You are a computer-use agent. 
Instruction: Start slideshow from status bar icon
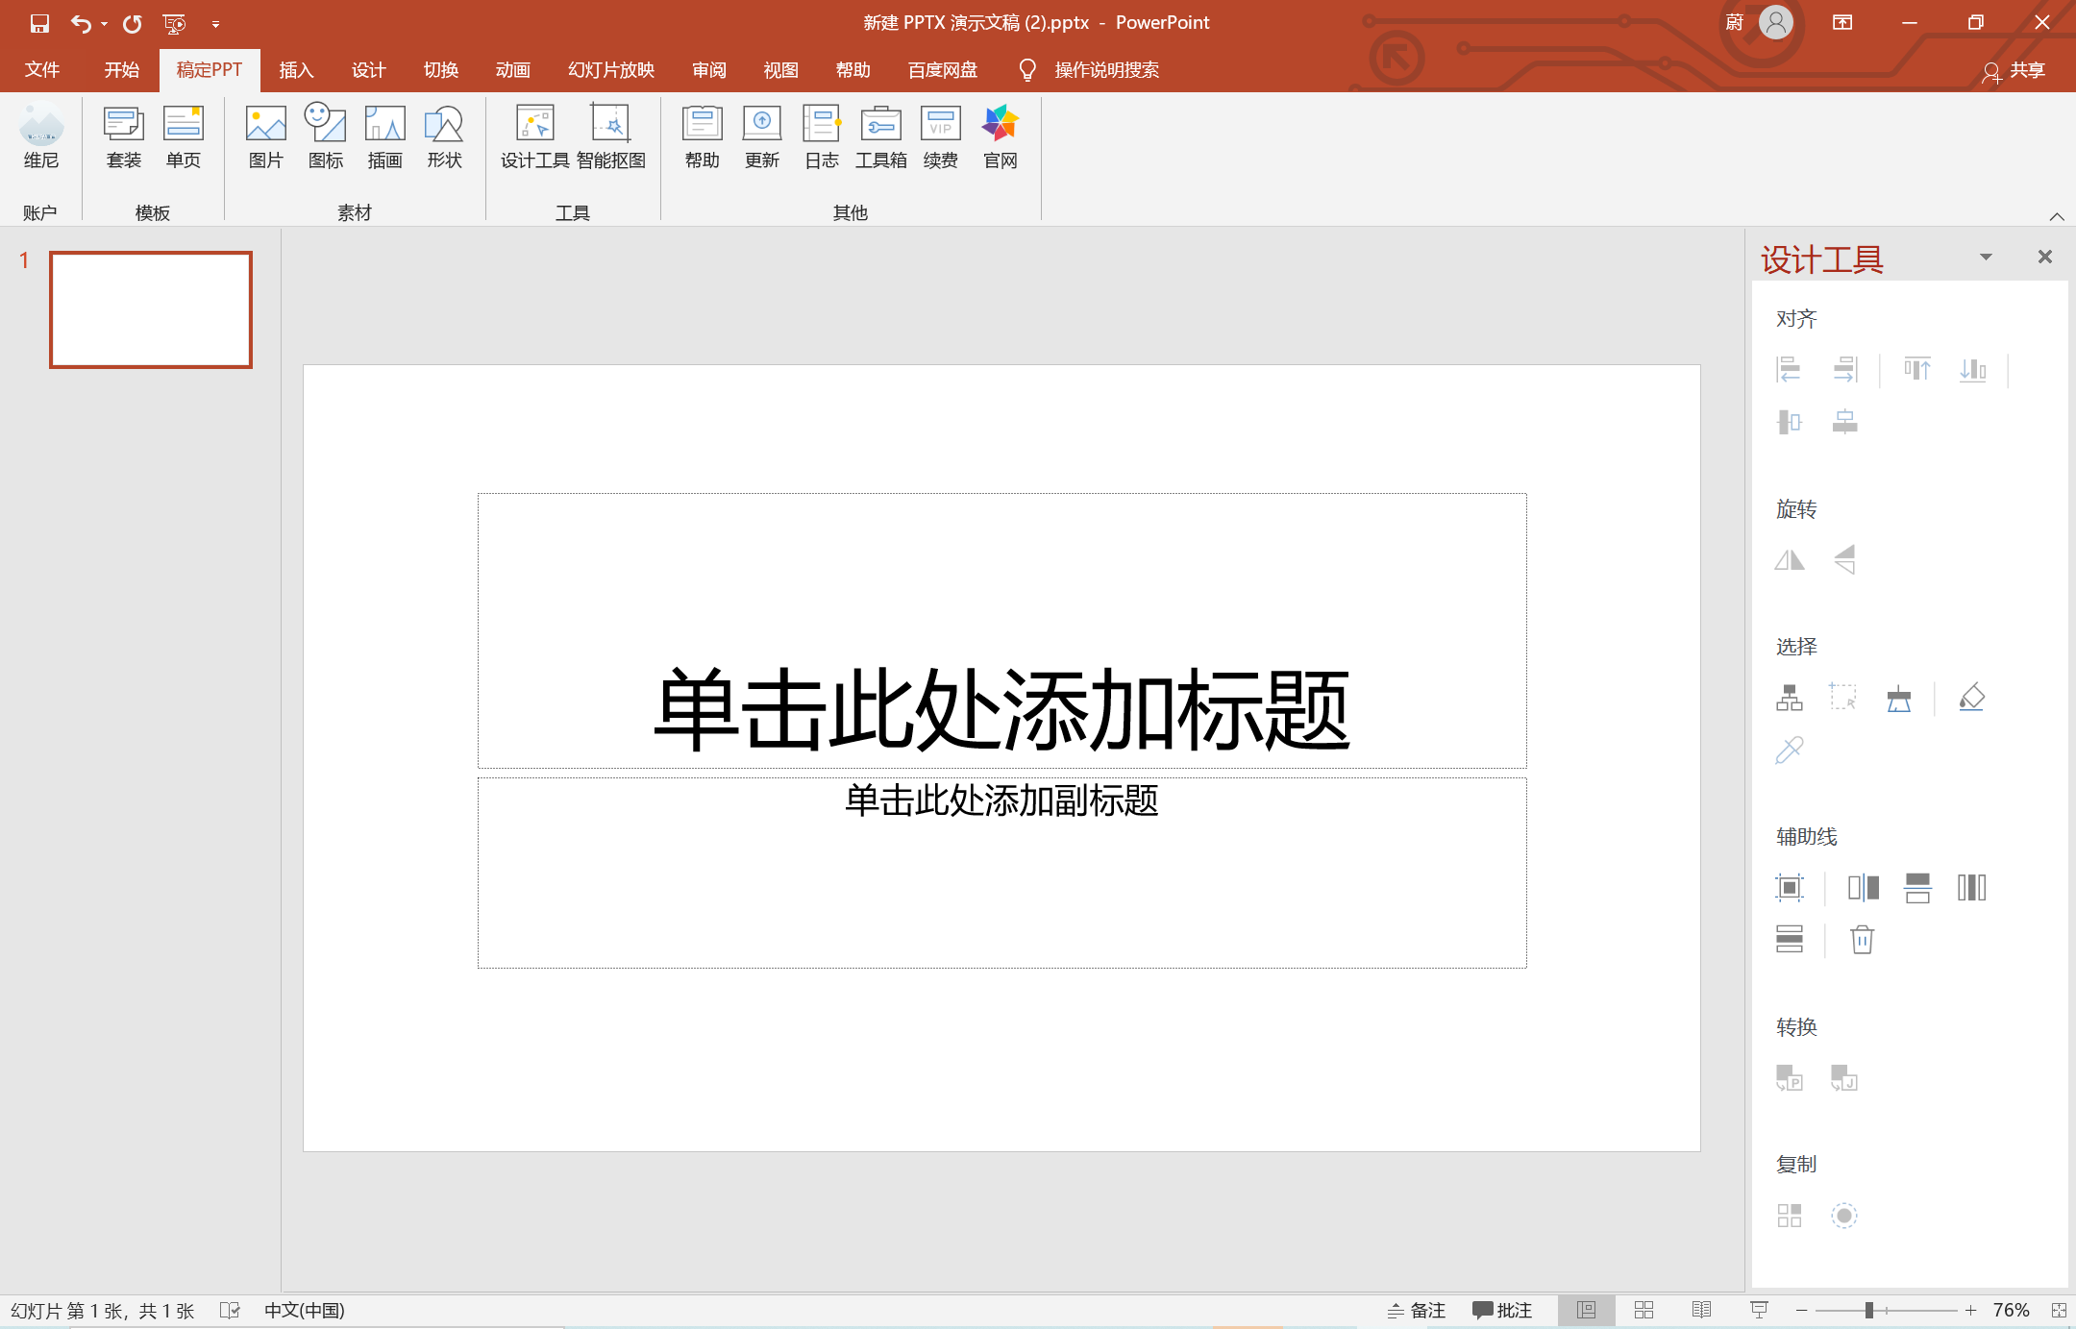pyautogui.click(x=1759, y=1310)
